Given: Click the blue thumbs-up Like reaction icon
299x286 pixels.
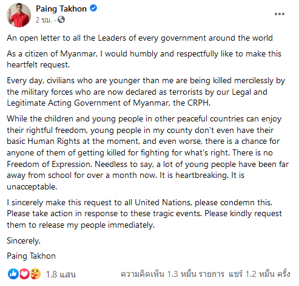Looking at the screenshot, I should tap(13, 274).
